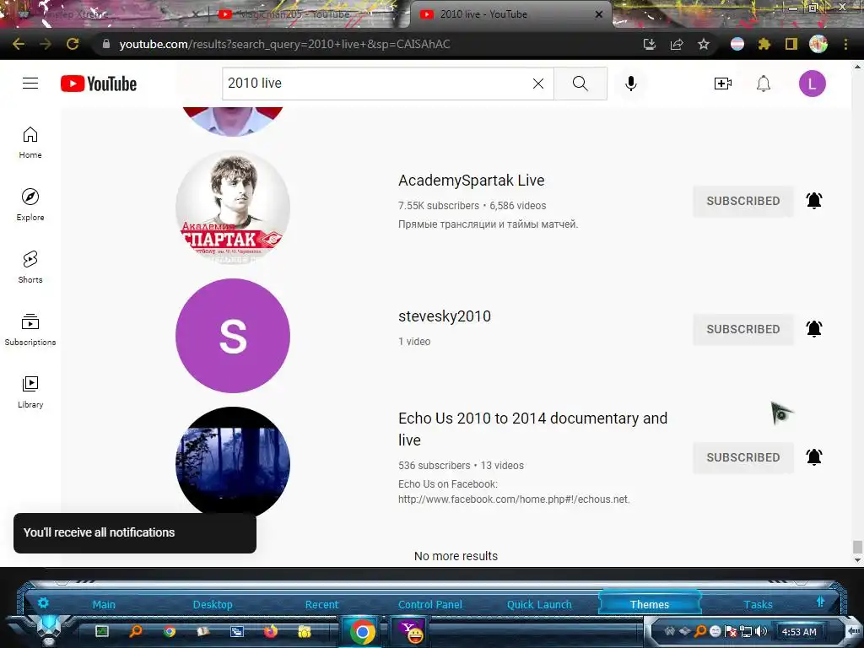Viewport: 864px width, 648px height.
Task: Open the YouTube hamburger guide menu
Action: tap(30, 84)
